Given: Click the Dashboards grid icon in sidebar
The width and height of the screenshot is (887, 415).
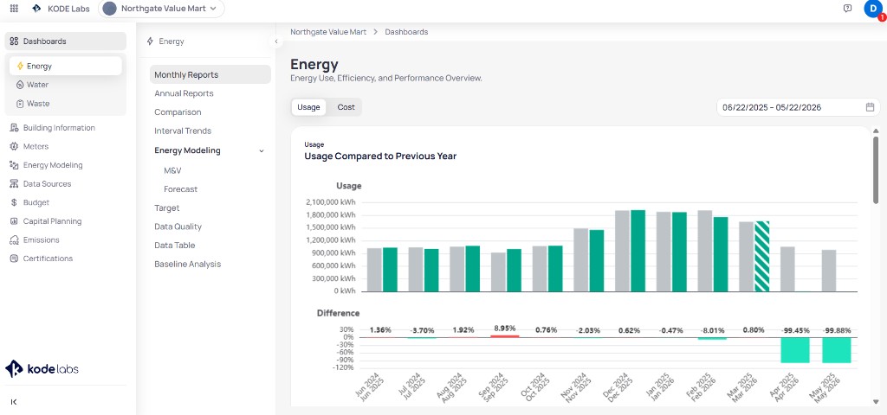Looking at the screenshot, I should (14, 41).
